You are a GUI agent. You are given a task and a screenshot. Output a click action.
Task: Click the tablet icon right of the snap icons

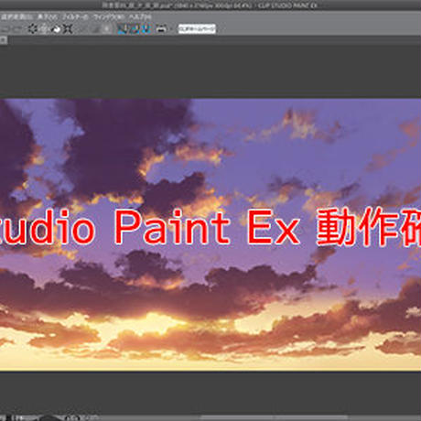(x=161, y=28)
